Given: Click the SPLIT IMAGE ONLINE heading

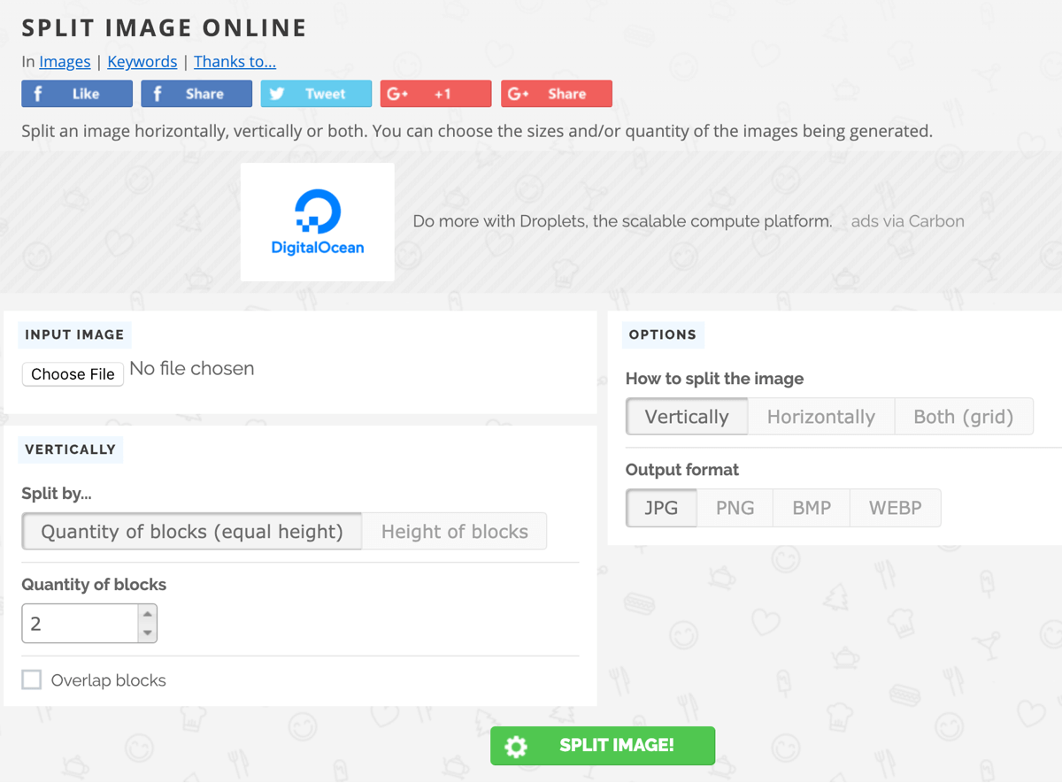Looking at the screenshot, I should point(165,28).
